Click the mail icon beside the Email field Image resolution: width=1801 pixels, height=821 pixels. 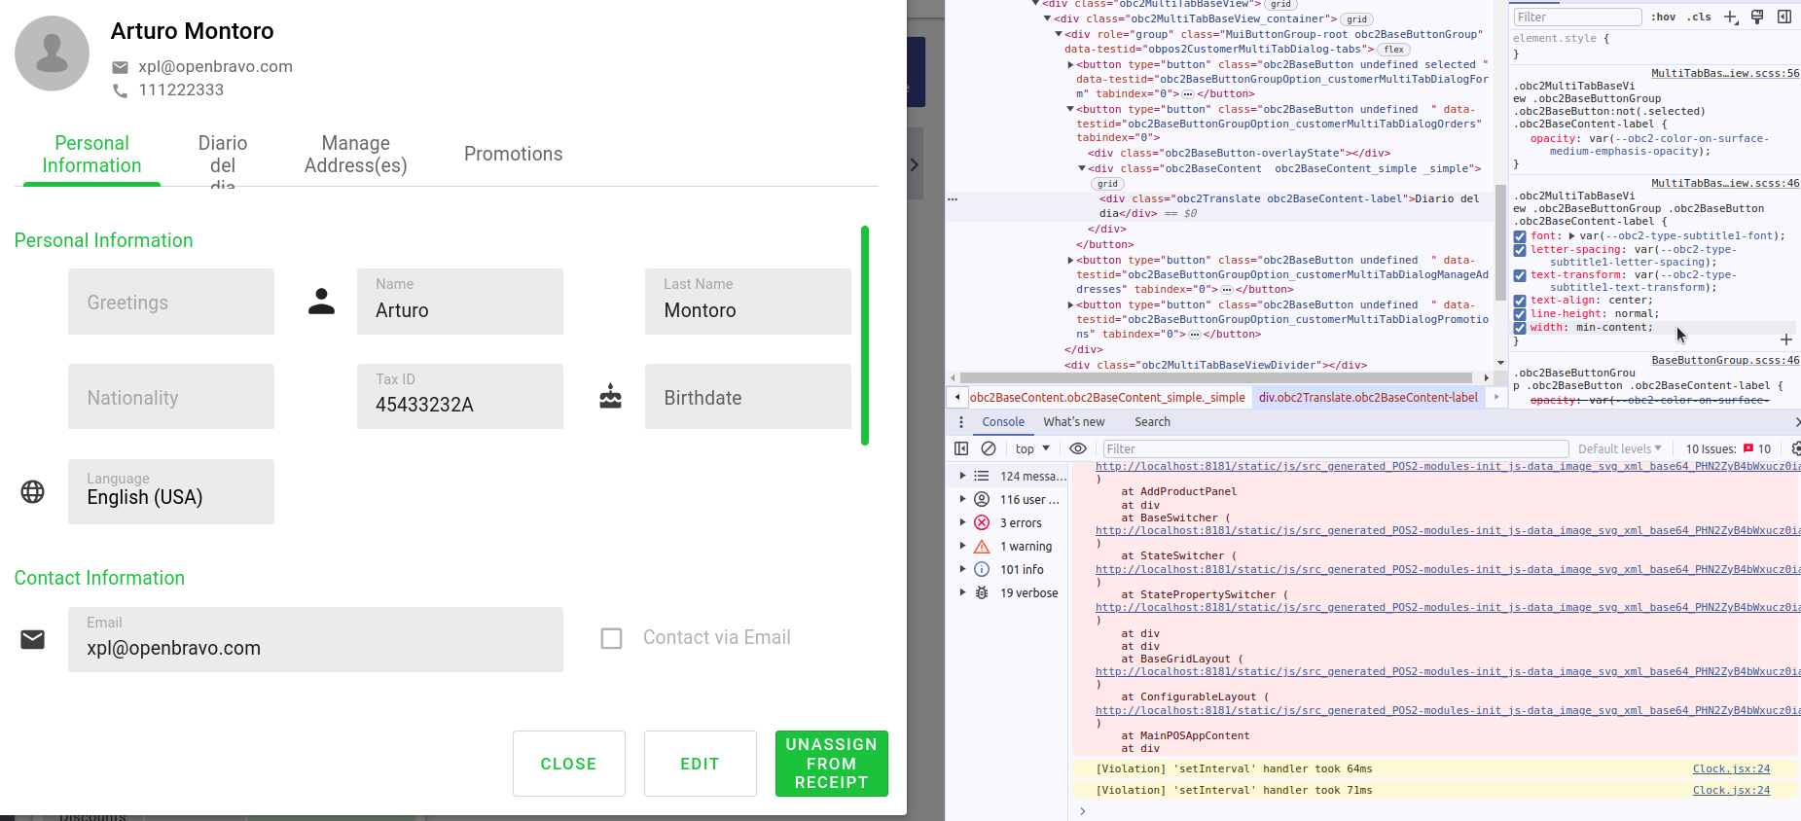coord(32,639)
